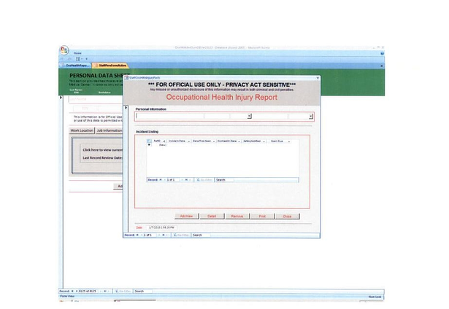Click record selector arrow of injury report form
449x309 pixels.
click(126, 107)
